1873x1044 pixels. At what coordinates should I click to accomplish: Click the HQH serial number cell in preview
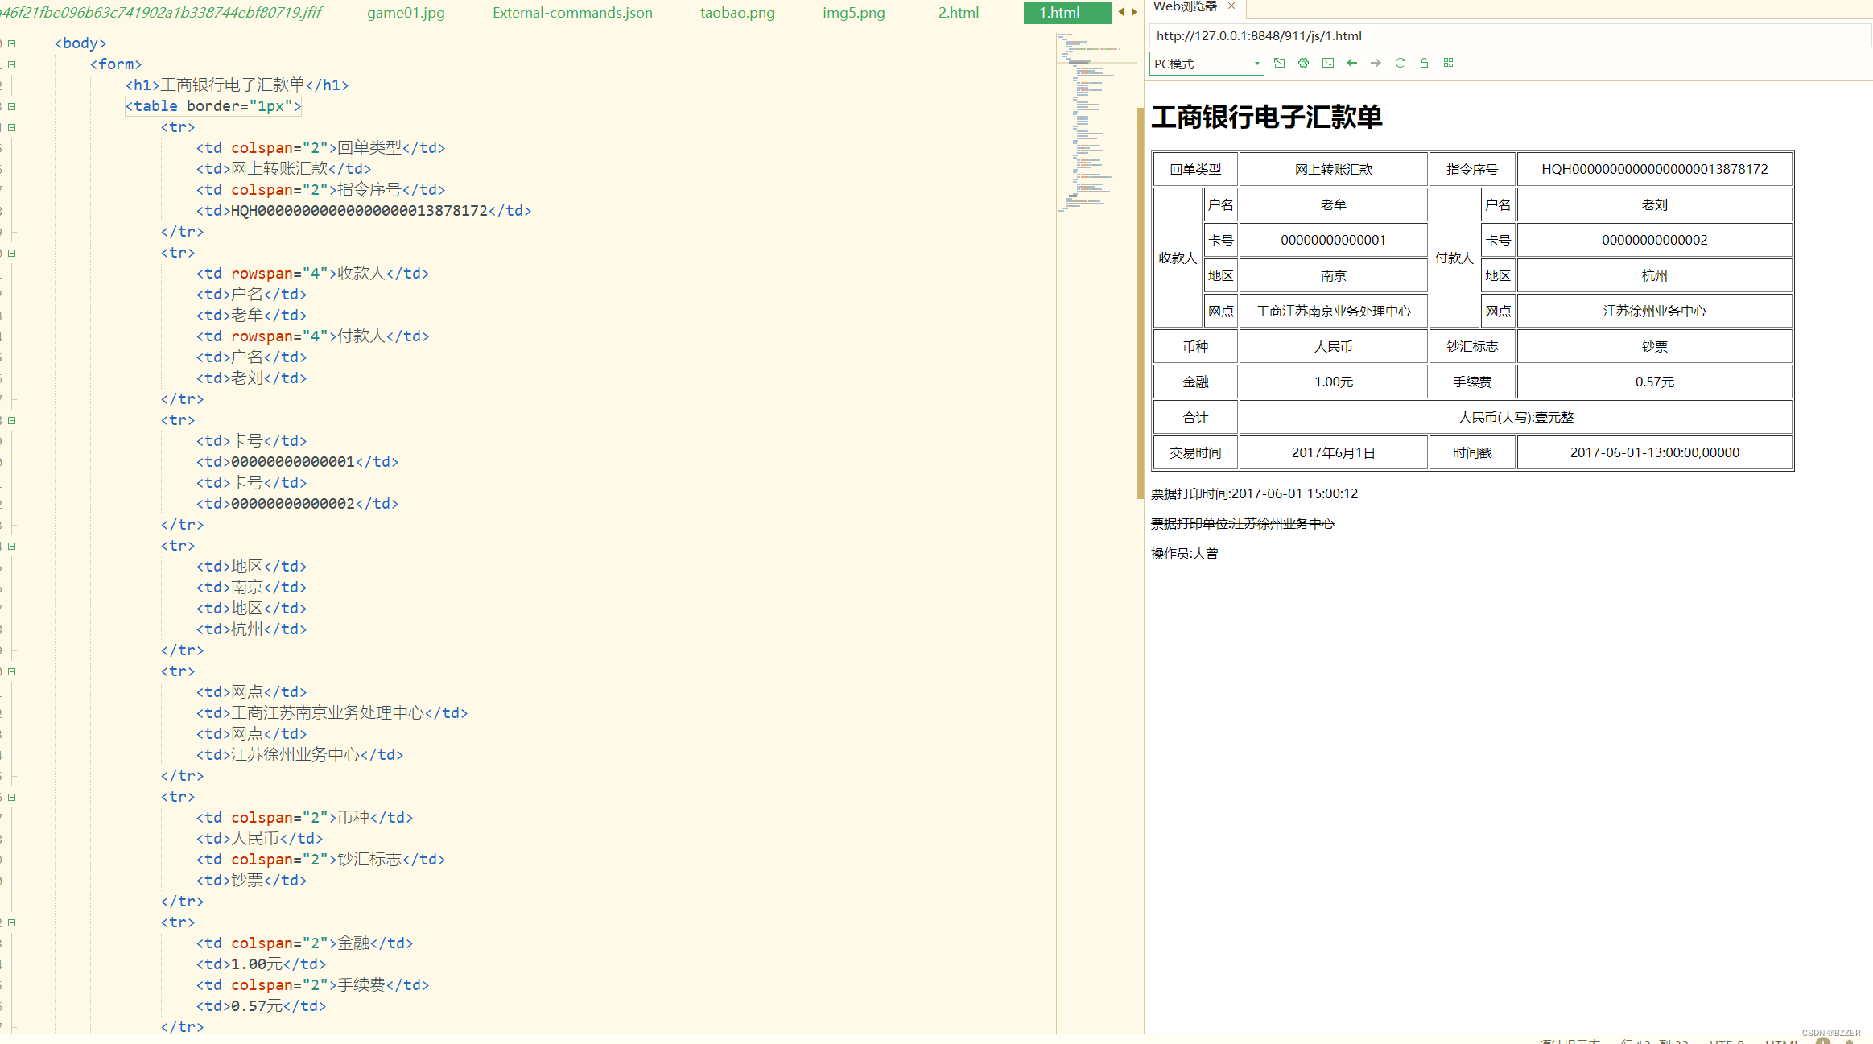point(1654,169)
